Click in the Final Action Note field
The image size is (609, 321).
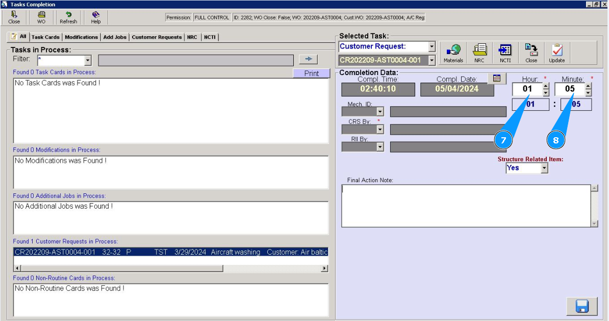coord(465,205)
